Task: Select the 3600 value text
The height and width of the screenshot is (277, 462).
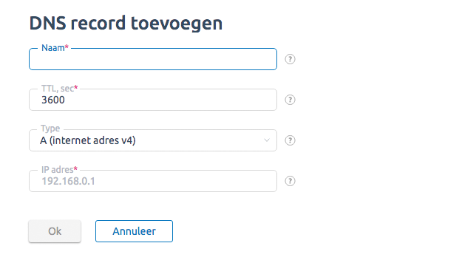Action: [x=53, y=100]
